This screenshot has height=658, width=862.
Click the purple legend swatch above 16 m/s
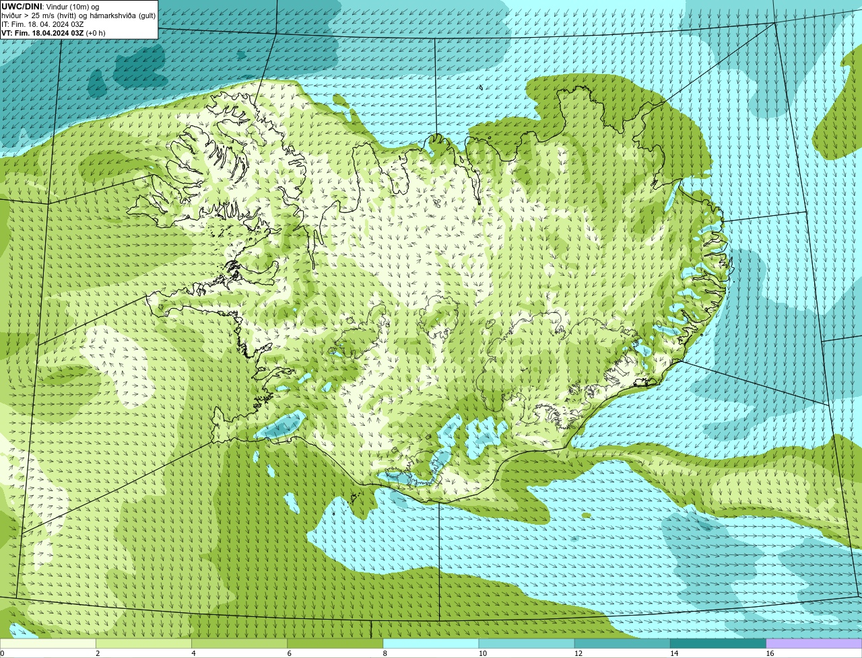click(814, 644)
